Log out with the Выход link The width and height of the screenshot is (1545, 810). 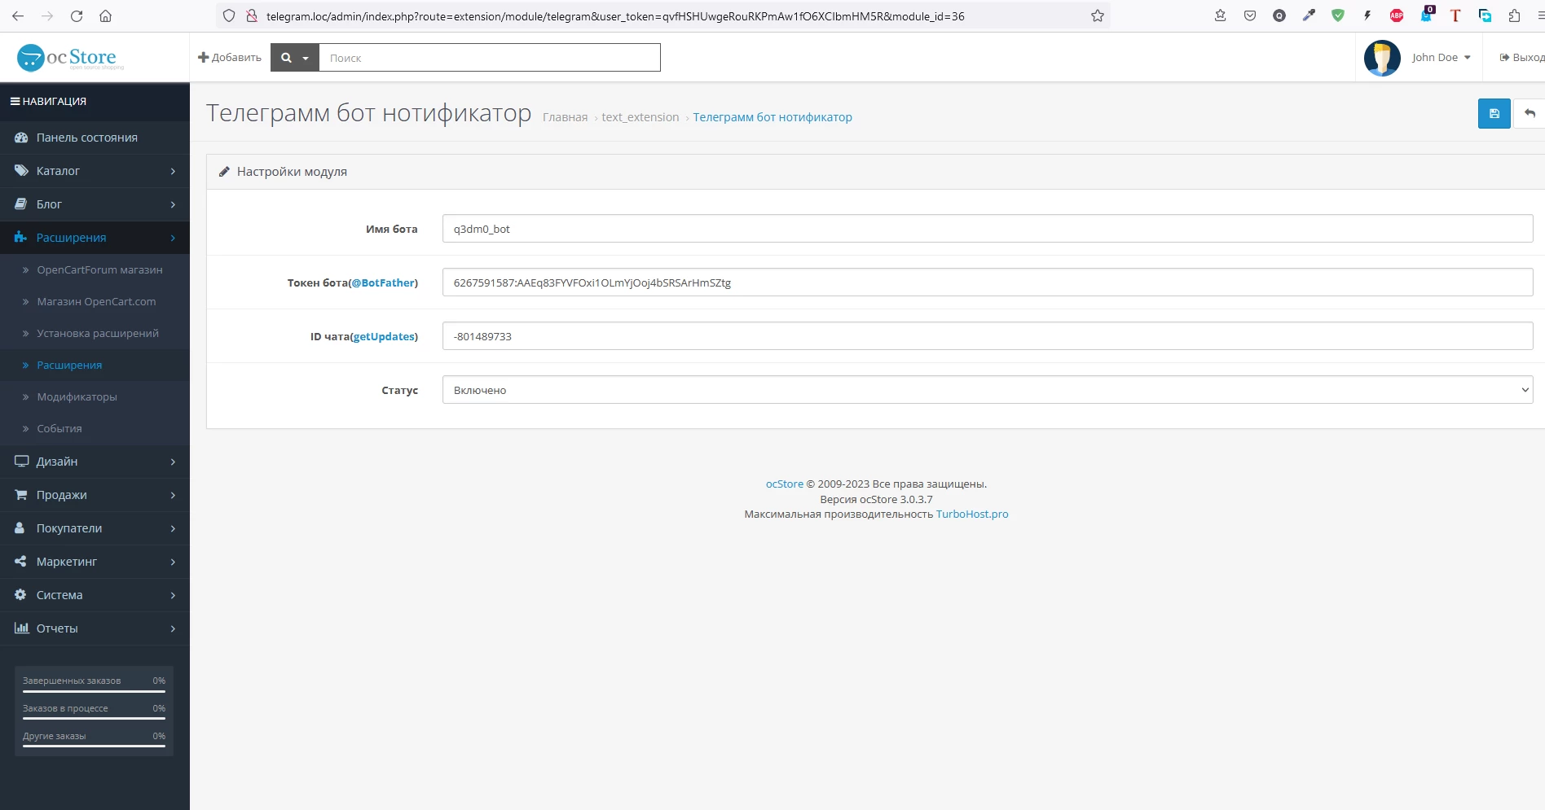coord(1521,57)
